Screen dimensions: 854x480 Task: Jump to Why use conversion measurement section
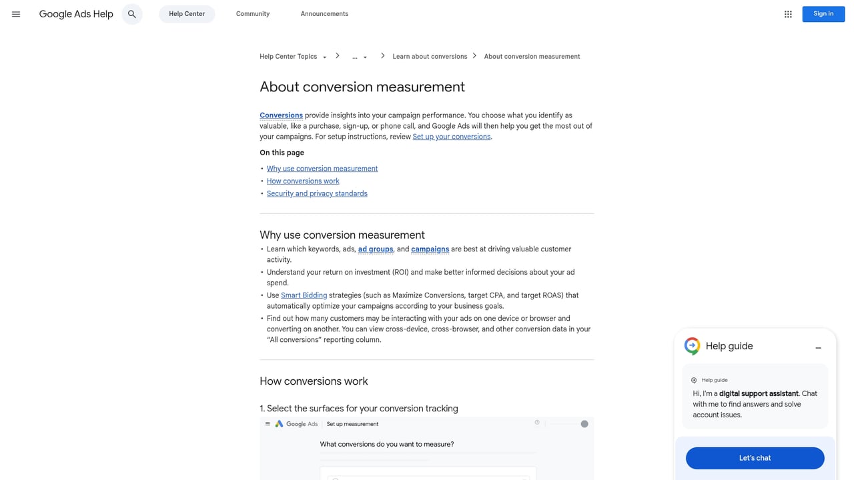pos(322,168)
